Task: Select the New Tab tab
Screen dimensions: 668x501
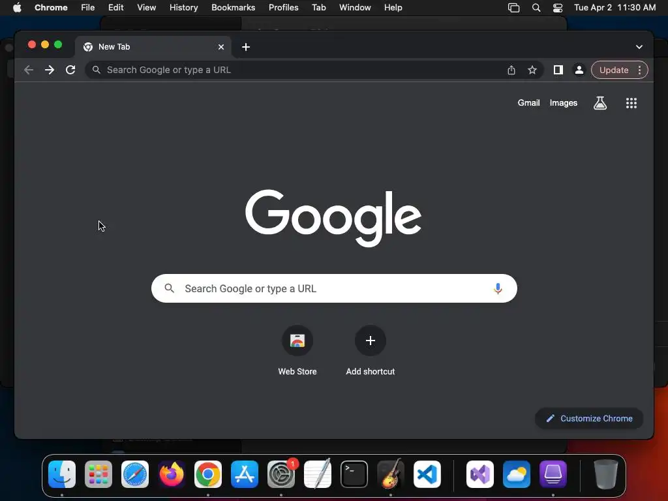Action: [x=153, y=47]
